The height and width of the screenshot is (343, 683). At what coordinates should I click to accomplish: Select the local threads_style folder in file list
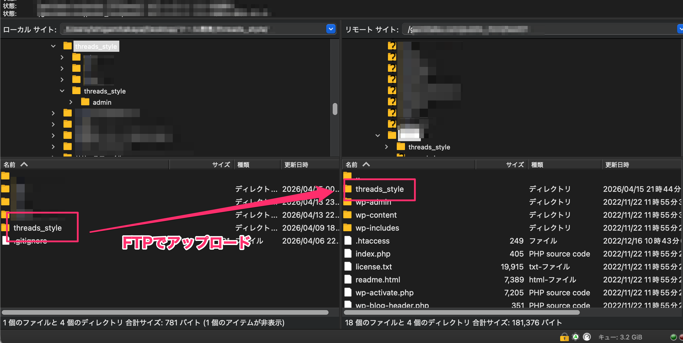[37, 228]
